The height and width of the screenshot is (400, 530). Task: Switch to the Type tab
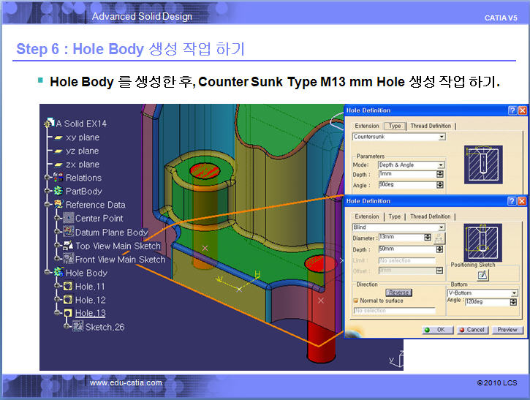394,216
